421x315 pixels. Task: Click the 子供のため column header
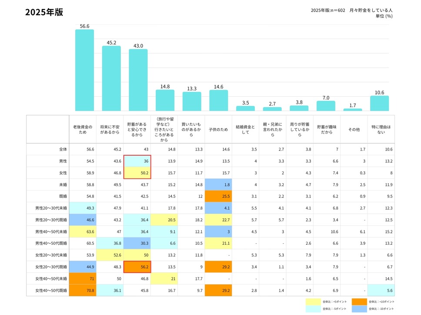[x=217, y=129]
